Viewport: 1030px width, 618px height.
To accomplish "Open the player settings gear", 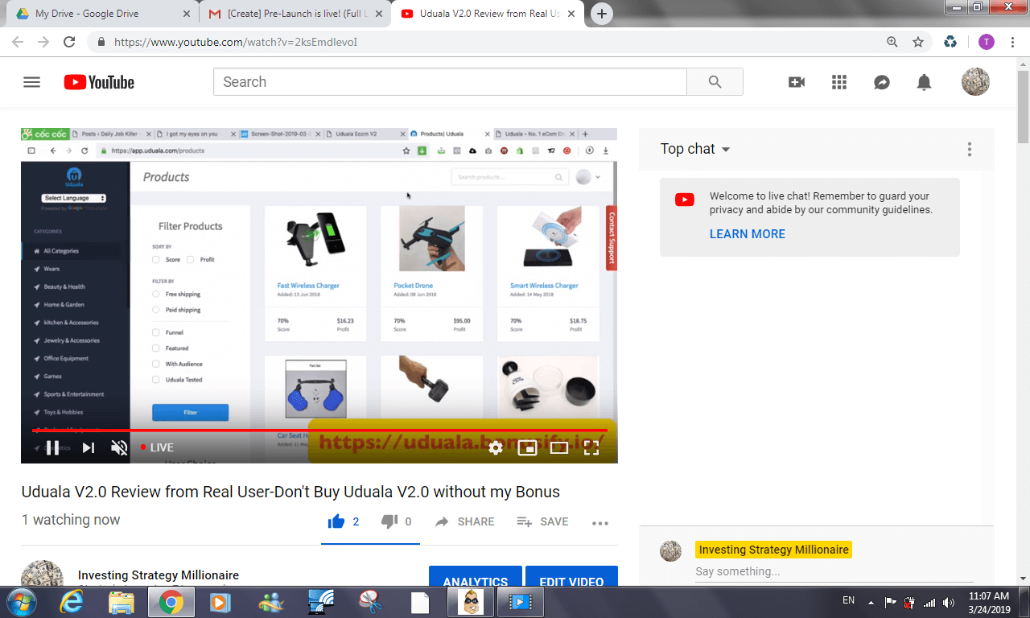I will [496, 448].
